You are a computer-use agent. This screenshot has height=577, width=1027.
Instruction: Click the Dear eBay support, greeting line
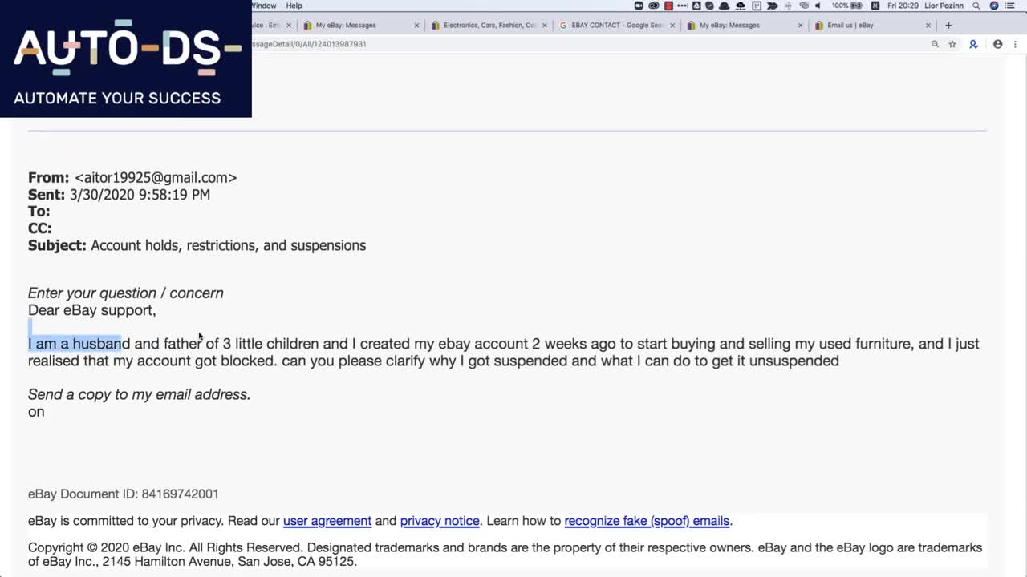(91, 310)
